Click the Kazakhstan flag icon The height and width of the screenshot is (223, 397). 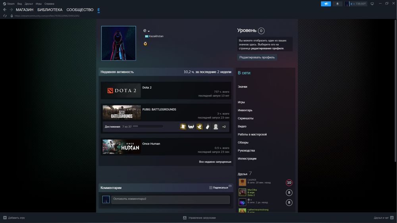click(146, 36)
